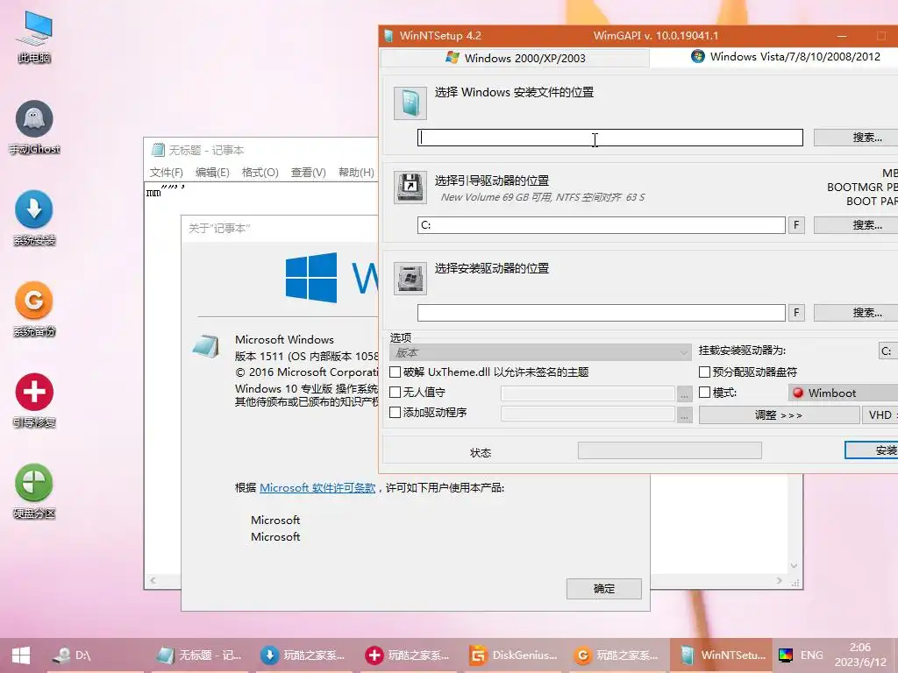Click Notepad's vertical scrollbar down arrow
Screen dimensions: 898x673
(x=794, y=565)
